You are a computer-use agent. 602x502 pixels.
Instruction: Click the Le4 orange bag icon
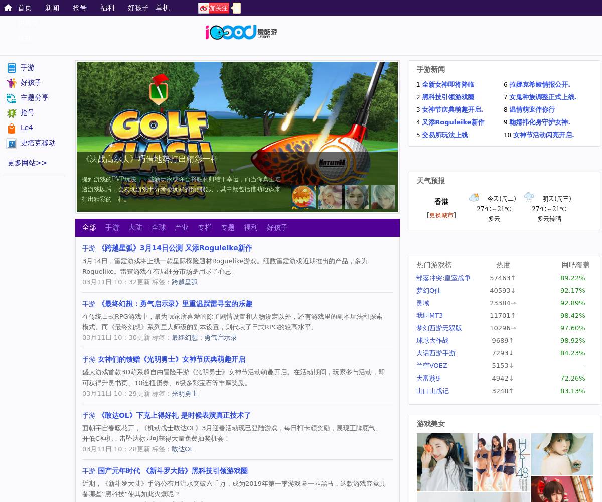[12, 128]
